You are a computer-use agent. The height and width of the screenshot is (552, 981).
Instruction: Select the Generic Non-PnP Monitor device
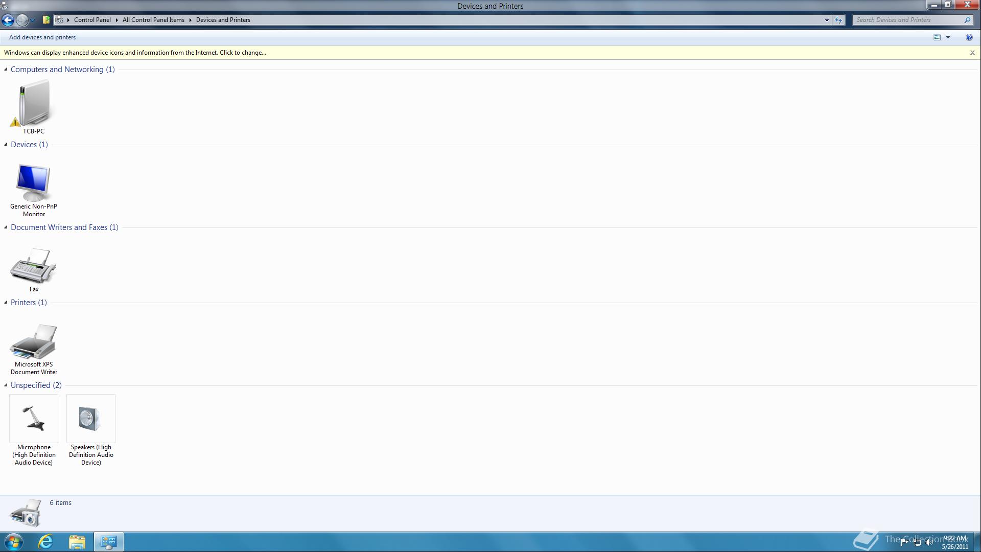[x=34, y=189]
